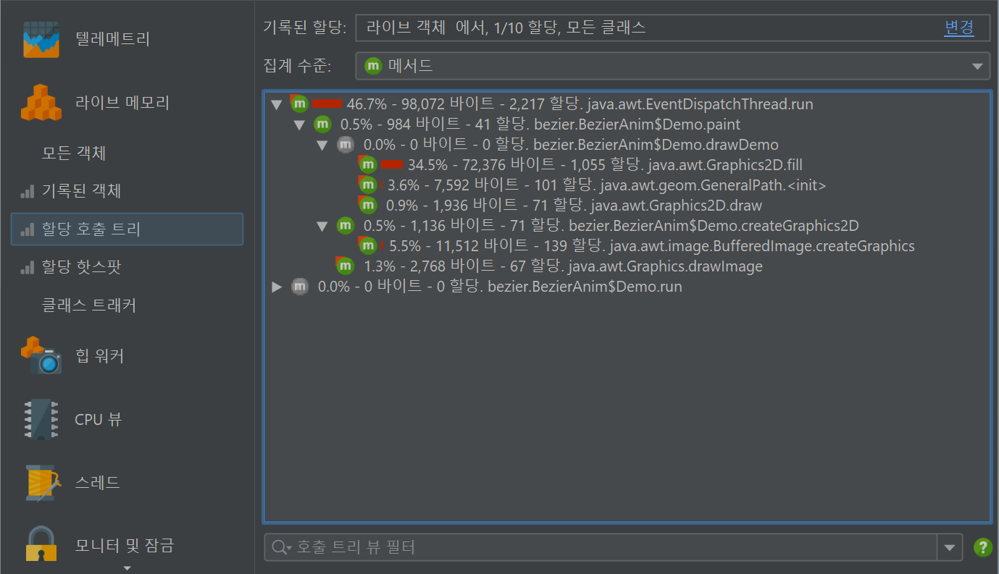This screenshot has height=574, width=999.
Task: Click the 집계 수준 label
Action: (x=297, y=67)
